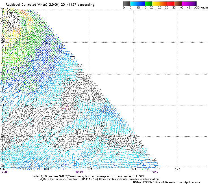The height and width of the screenshot is (184, 209).
Task: Click the orange 25-30 knots legend segment
Action: pos(163,3)
